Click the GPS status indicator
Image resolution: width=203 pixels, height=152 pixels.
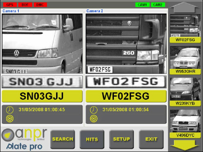pos(10,5)
